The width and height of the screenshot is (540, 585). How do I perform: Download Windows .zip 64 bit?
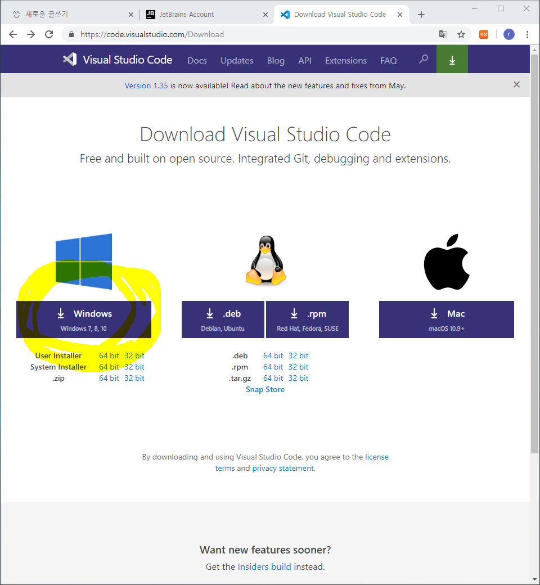(x=109, y=378)
